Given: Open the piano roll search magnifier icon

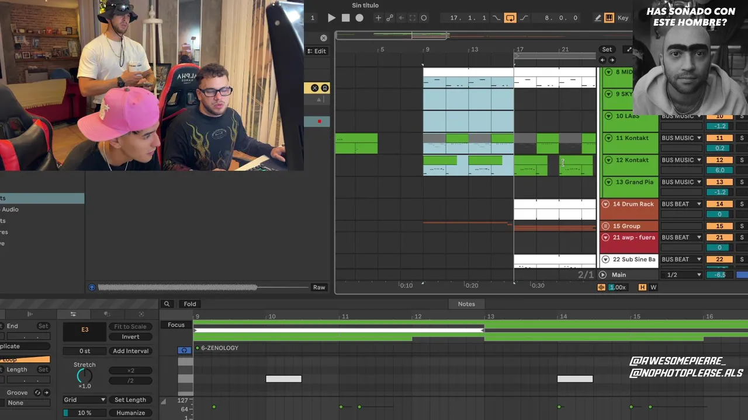Looking at the screenshot, I should (x=167, y=304).
